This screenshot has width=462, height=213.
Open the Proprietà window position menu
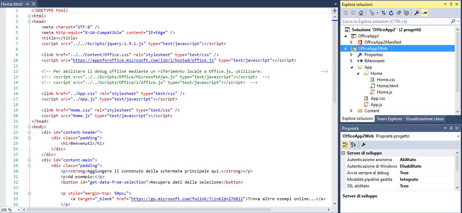pyautogui.click(x=445, y=128)
